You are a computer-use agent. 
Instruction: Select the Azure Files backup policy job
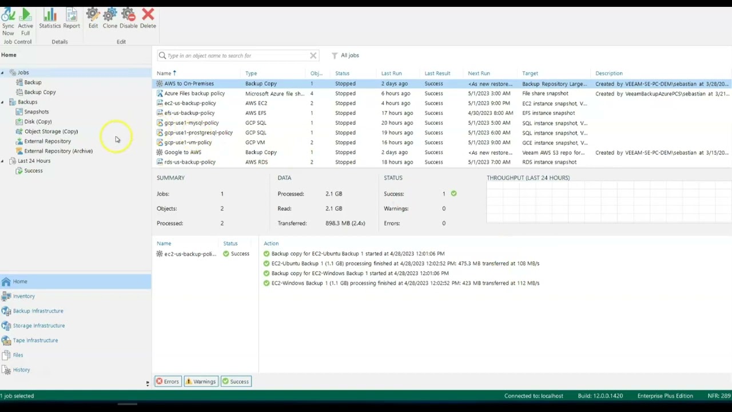click(442, 93)
